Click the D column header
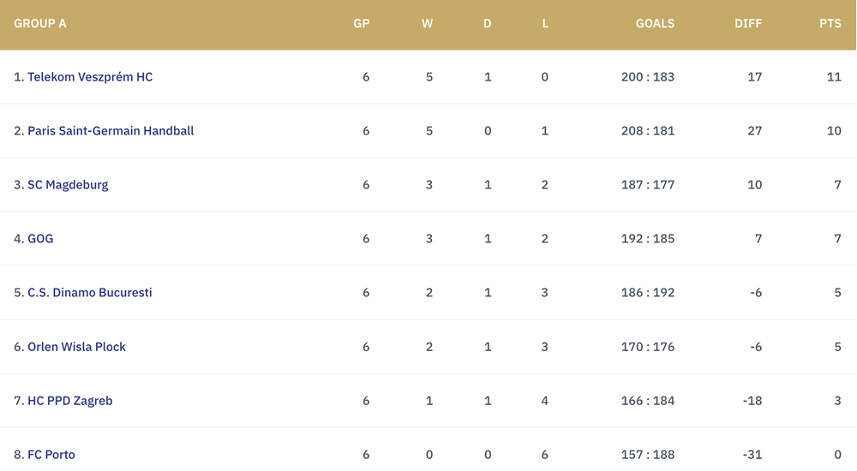The image size is (857, 471). coord(488,23)
